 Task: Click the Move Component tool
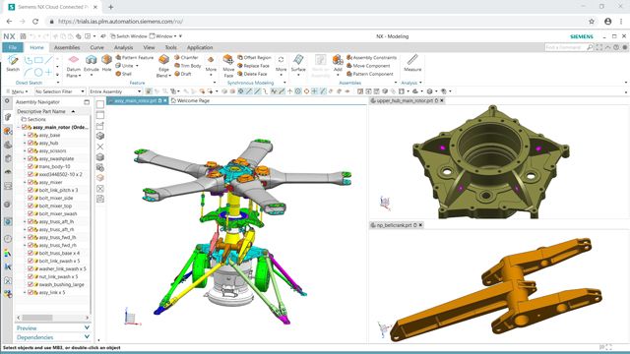[x=368, y=66]
